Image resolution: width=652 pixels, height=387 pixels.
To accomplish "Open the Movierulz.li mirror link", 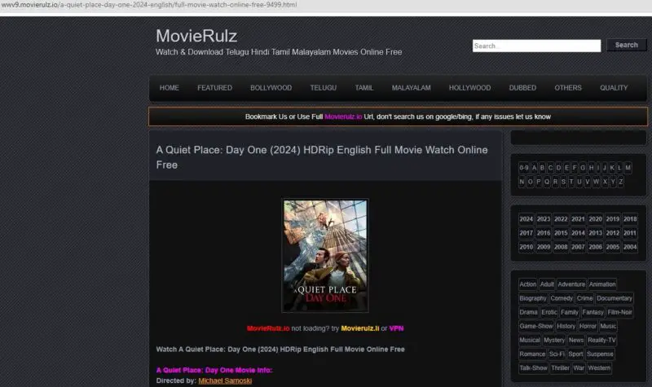I will tap(359, 328).
